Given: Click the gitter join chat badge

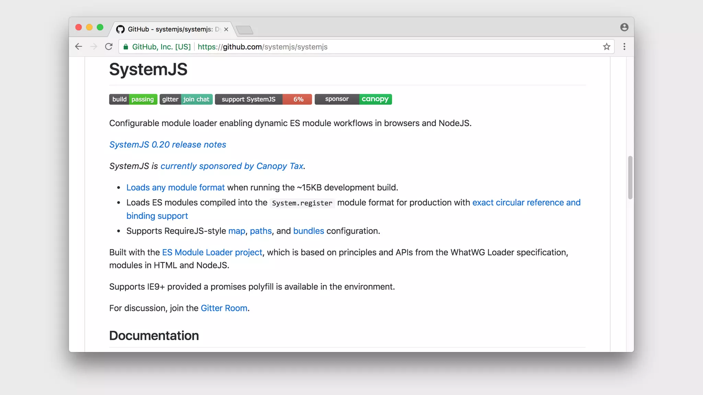Looking at the screenshot, I should click(x=186, y=99).
